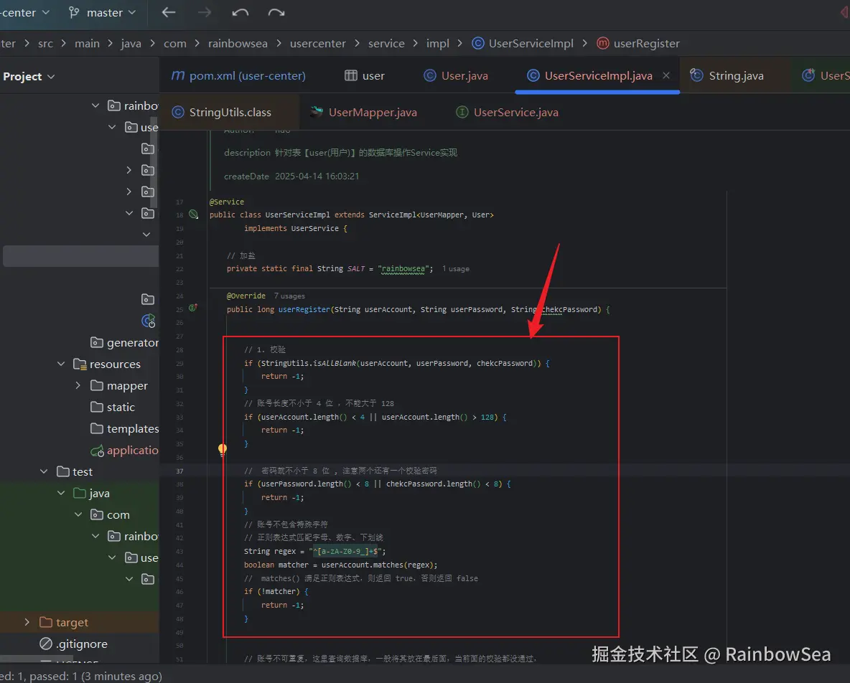Click the yellow lightbulb intention icon

click(223, 450)
